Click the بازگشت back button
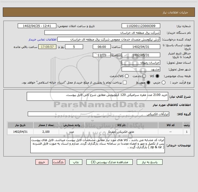Viewport: 198px width, 192px height. [59, 162]
